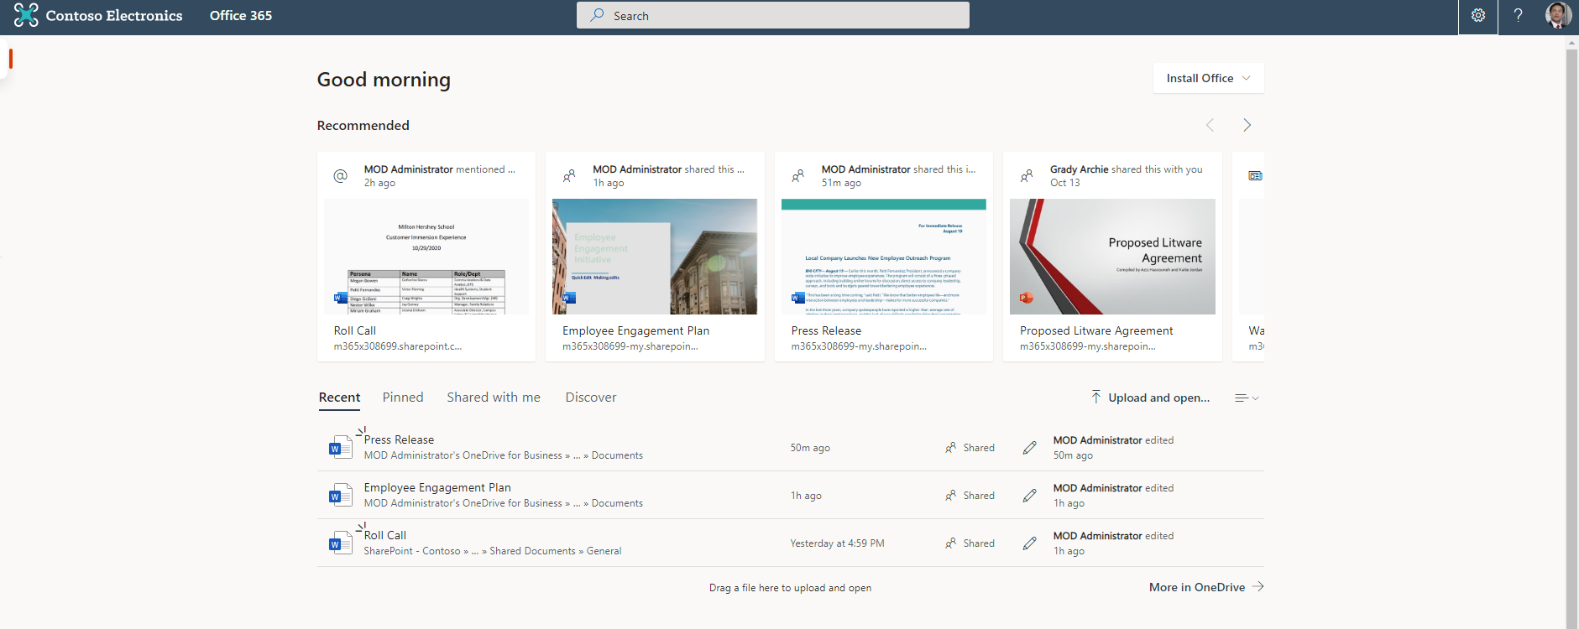Click the Shared icon in Press Release row
Screen dimensions: 1579x629
coord(950,448)
